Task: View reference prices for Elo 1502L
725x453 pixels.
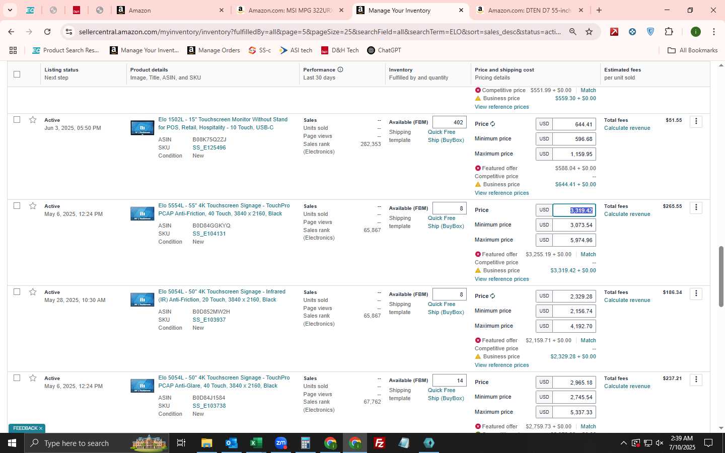Action: pyautogui.click(x=501, y=193)
